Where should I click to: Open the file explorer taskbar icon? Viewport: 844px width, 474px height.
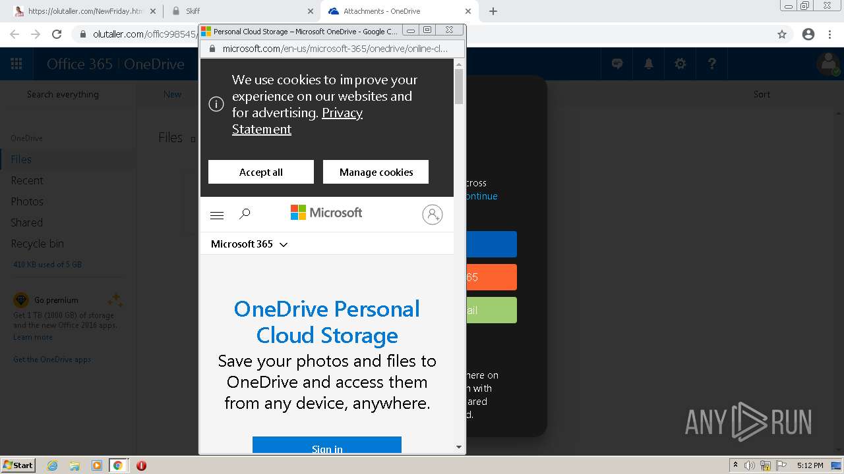pyautogui.click(x=75, y=465)
